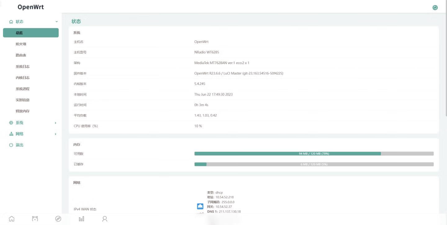Viewport: 447px width, 225px height.
Task: Click local time Thu Jun 22 value
Action: tap(214, 95)
